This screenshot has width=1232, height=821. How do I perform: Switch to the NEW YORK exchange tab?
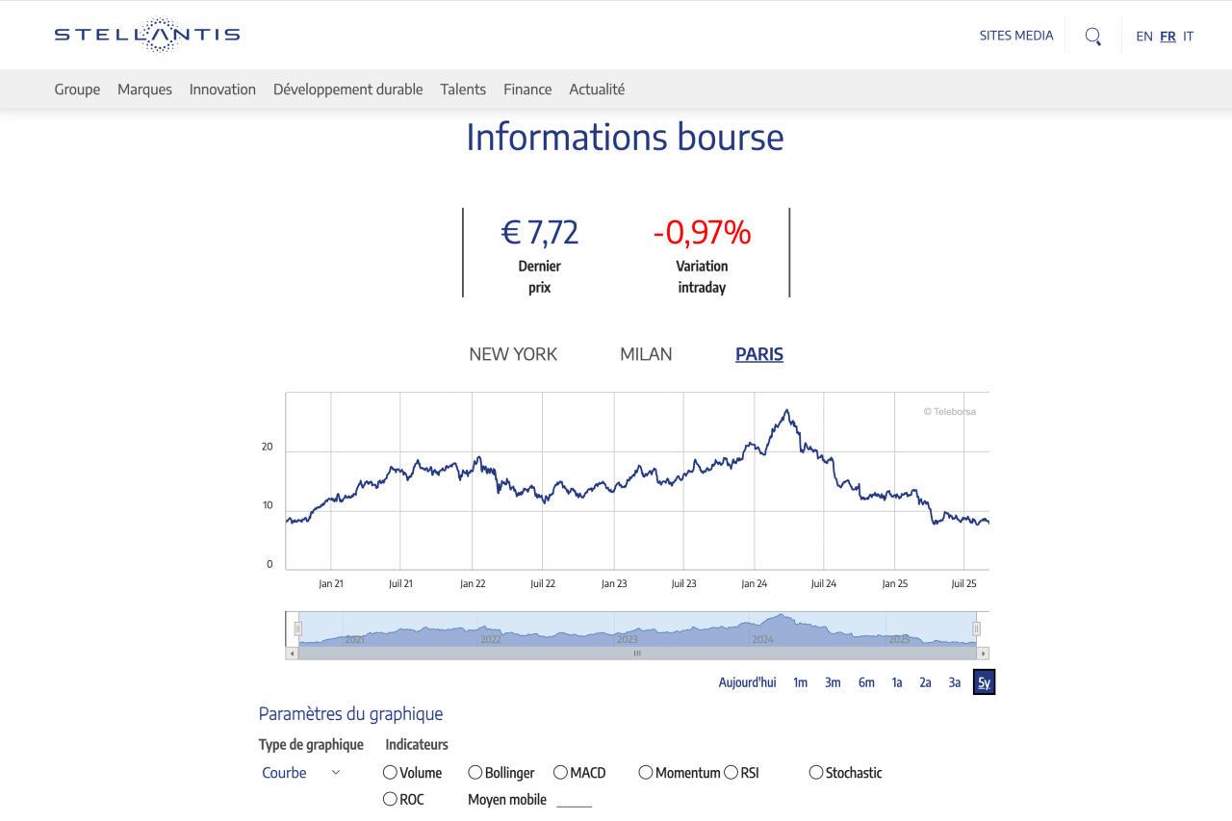(513, 354)
